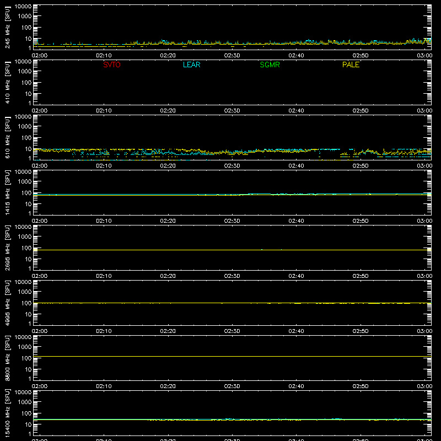441x441 pixels.
Task: Click the 100 tick label on the 8800 MHz plot
Action: (x=26, y=358)
